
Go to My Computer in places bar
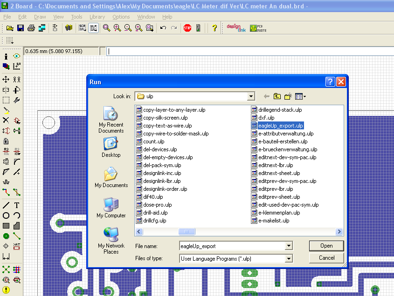point(111,208)
